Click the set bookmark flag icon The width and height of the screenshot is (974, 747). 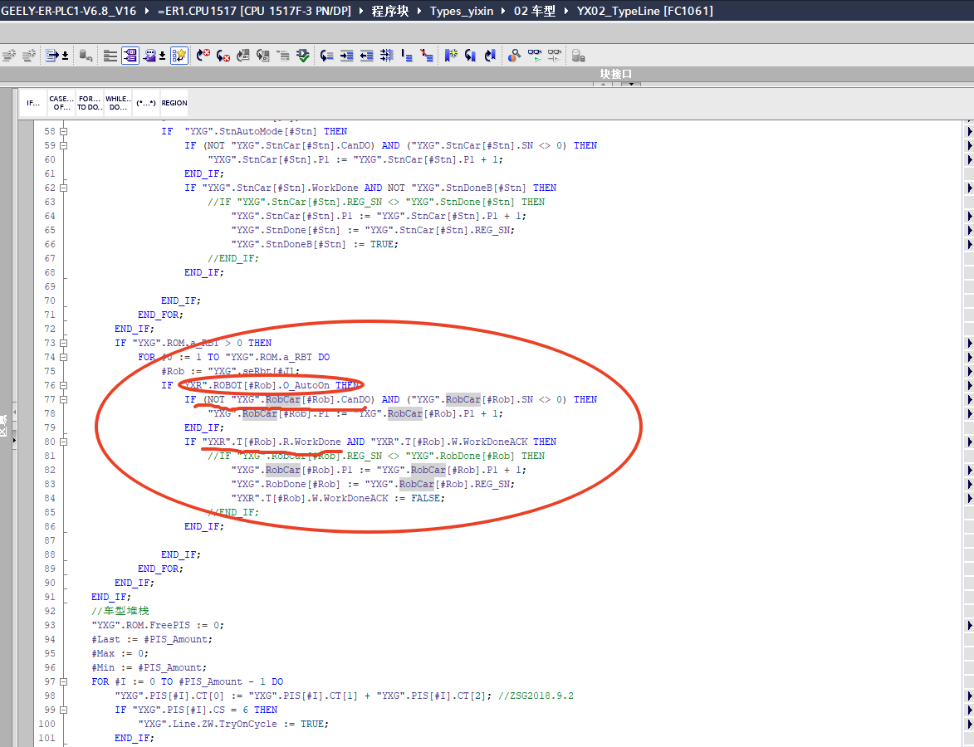[x=450, y=56]
